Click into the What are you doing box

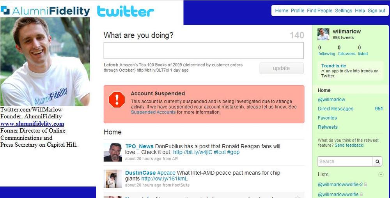pos(203,51)
